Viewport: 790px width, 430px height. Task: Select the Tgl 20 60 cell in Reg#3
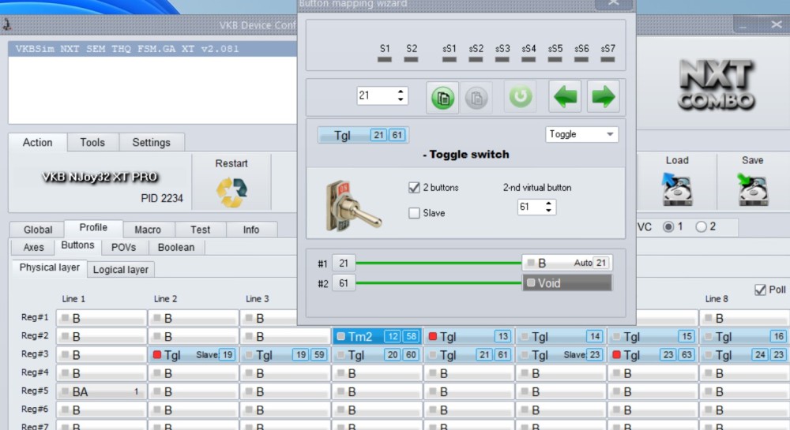coord(378,354)
